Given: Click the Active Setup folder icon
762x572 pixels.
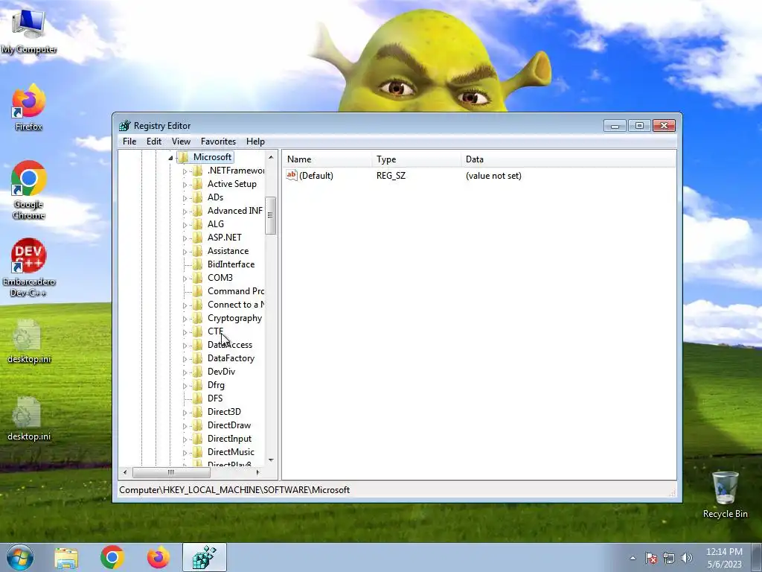Looking at the screenshot, I should (197, 184).
